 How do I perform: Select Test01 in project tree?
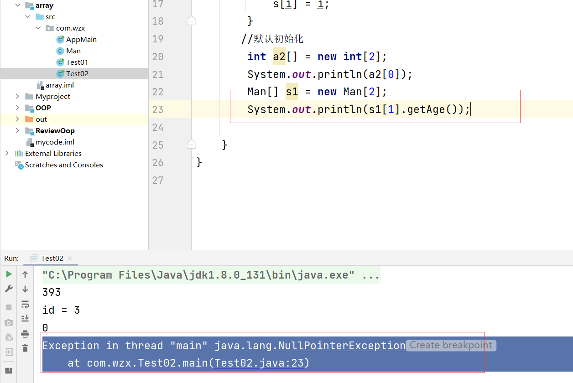click(x=77, y=62)
